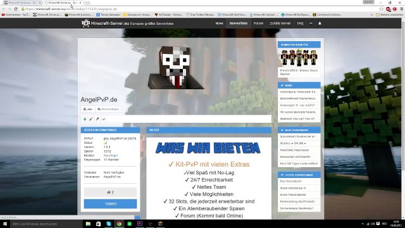This screenshot has height=228, width=405.
Task: Open the Minecraft block icon in the taskbar
Action: pyautogui.click(x=160, y=224)
